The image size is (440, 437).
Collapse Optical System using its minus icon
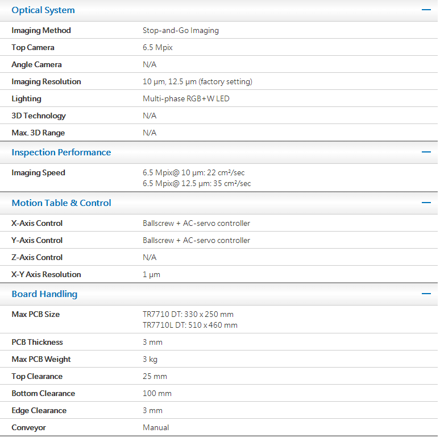click(x=426, y=10)
